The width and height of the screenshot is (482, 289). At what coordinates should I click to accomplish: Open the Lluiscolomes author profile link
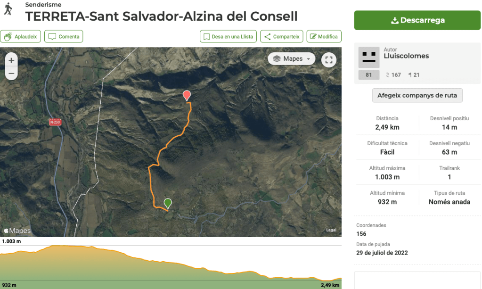click(406, 56)
